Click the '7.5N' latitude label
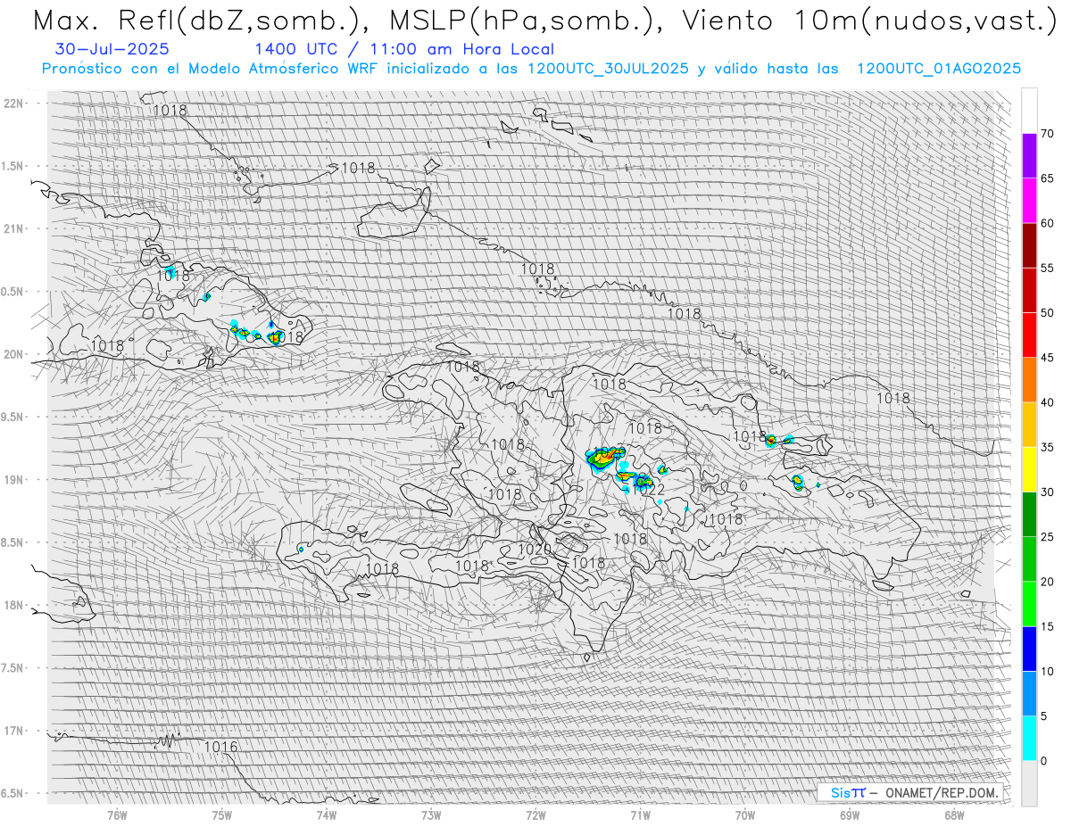Screen dimensions: 1071x827 (x=13, y=668)
